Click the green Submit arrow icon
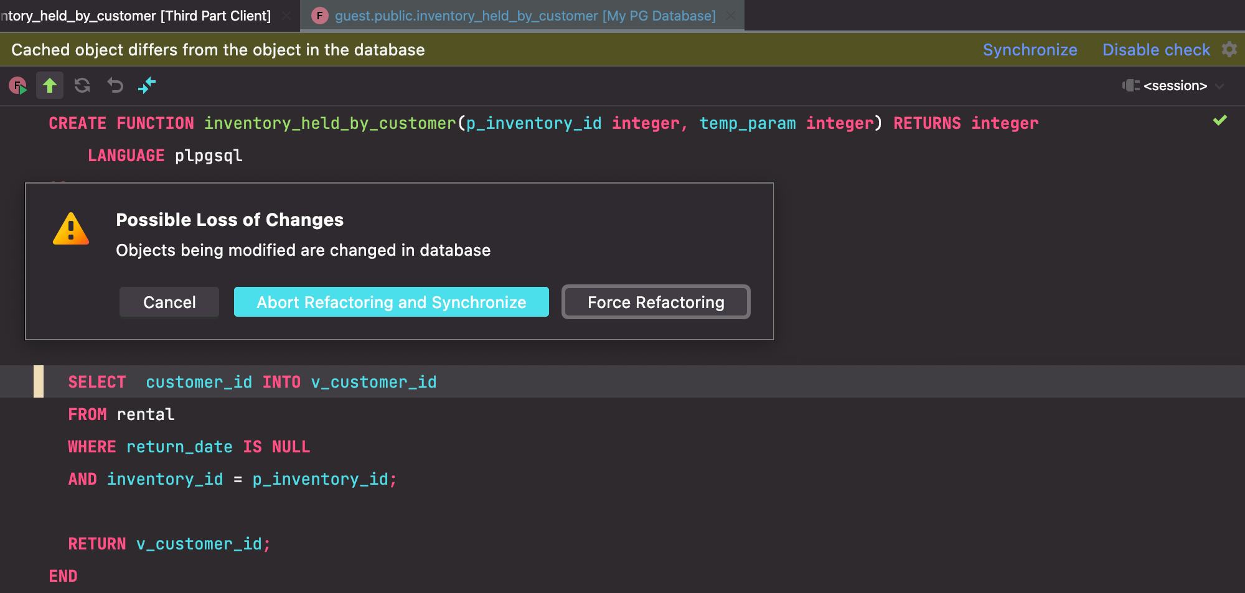 point(50,85)
